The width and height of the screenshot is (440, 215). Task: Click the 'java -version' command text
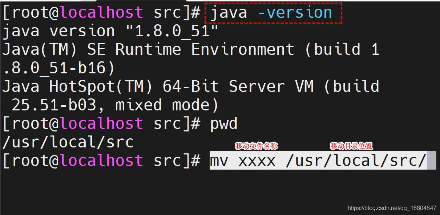click(271, 13)
